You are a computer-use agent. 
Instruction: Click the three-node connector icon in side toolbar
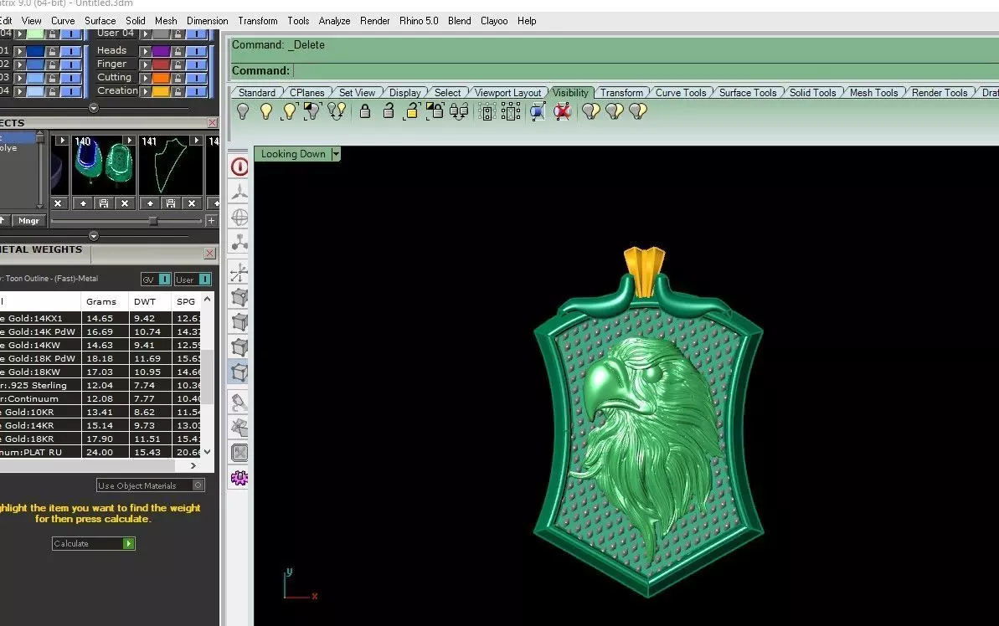[x=239, y=242]
